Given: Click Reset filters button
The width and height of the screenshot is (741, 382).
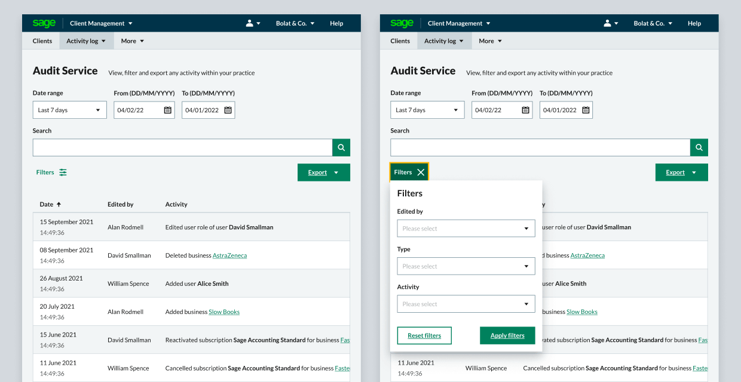Looking at the screenshot, I should (x=424, y=335).
